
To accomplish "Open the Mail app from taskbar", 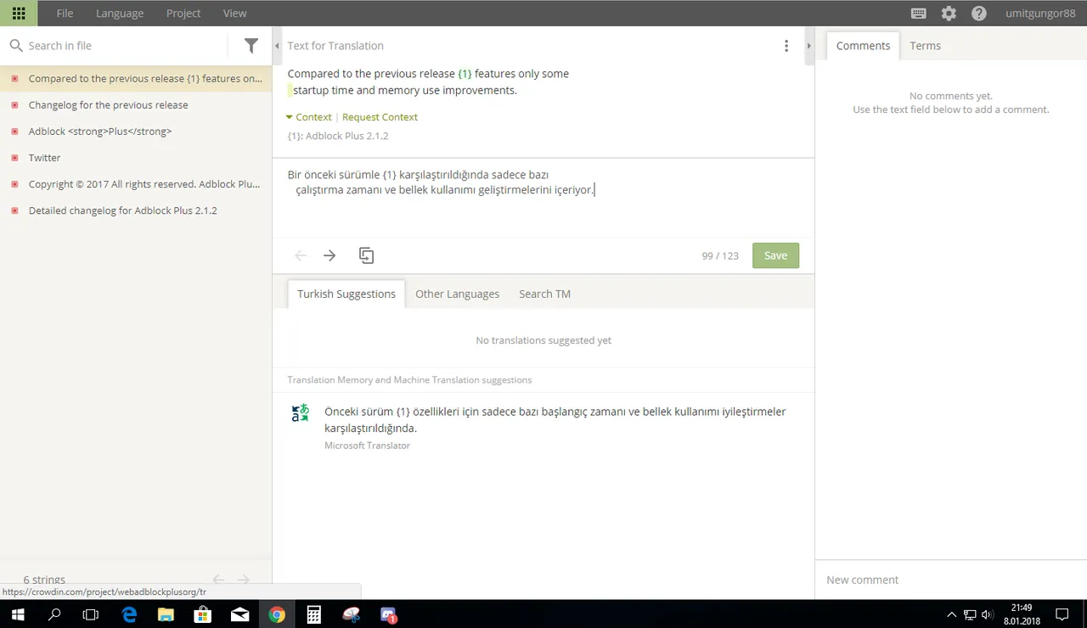I will tap(239, 614).
